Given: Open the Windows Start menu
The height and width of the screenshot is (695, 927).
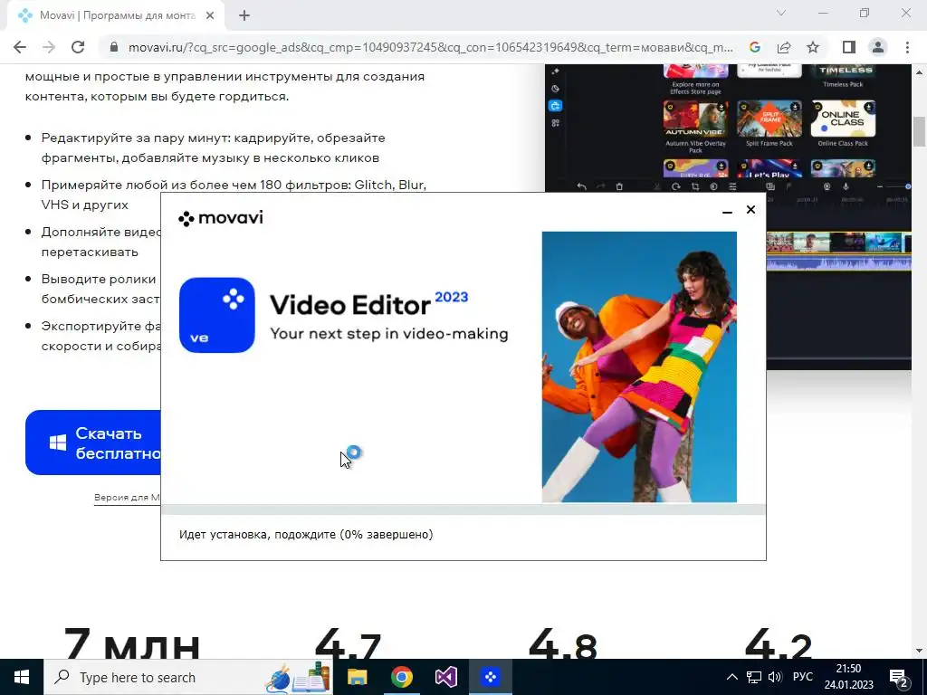Looking at the screenshot, I should [22, 677].
